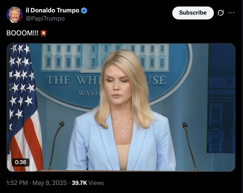Open the three-dot more options menu

[231, 13]
